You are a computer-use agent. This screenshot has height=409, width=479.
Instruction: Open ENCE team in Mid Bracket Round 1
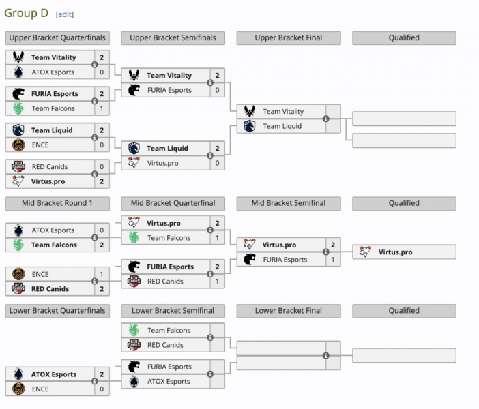coord(40,274)
